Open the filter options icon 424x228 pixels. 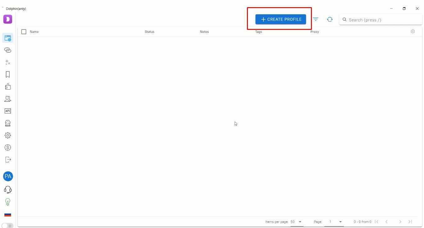(316, 19)
